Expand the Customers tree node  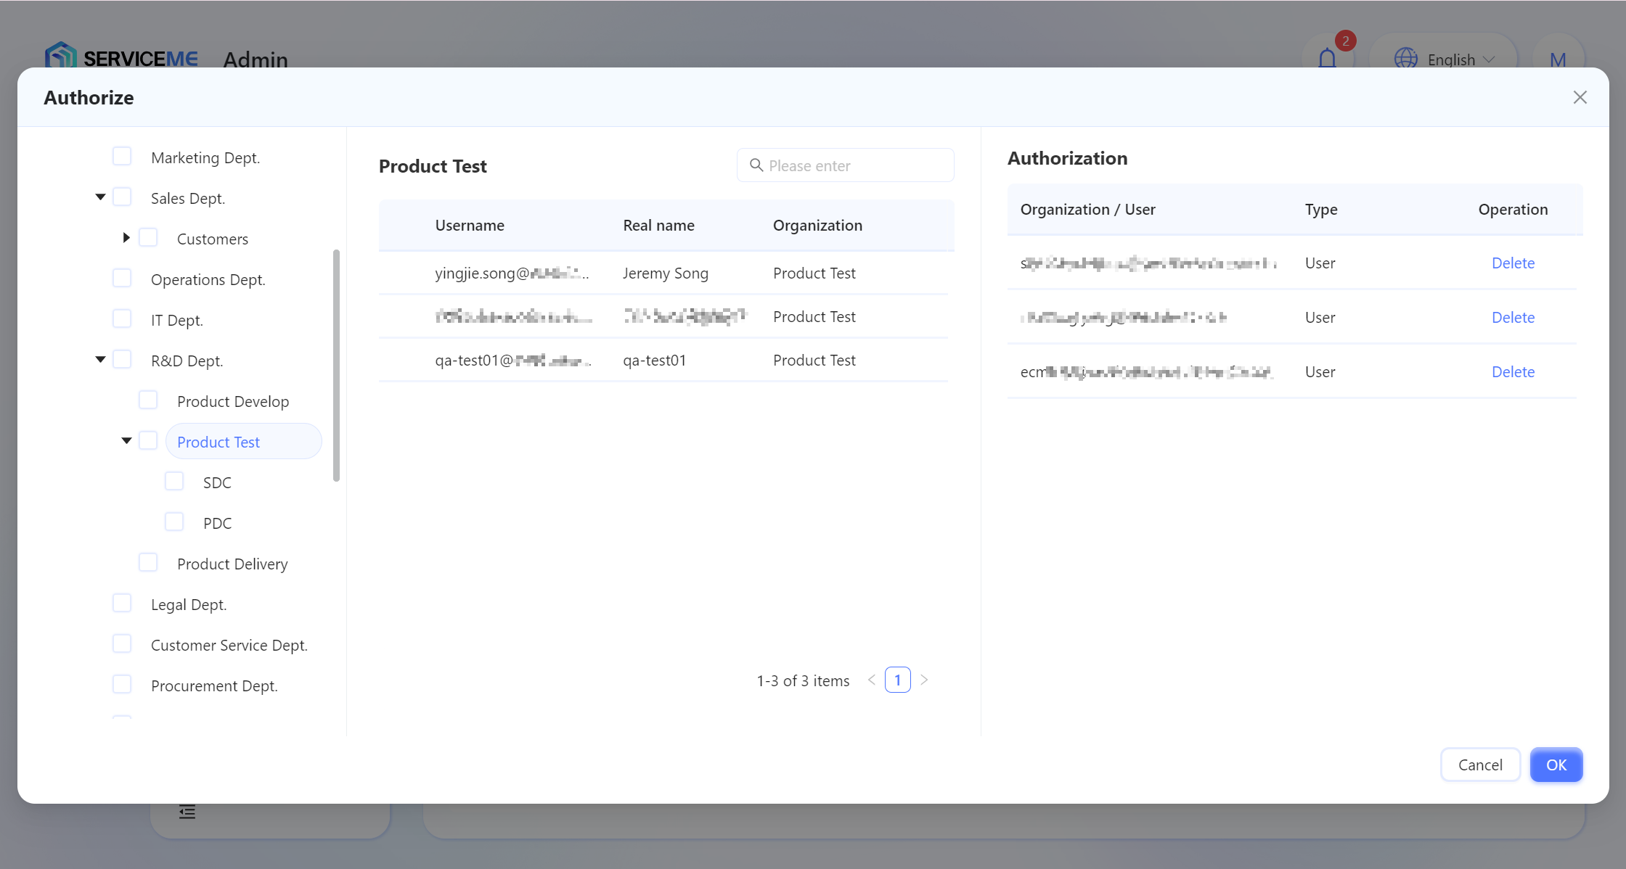126,238
